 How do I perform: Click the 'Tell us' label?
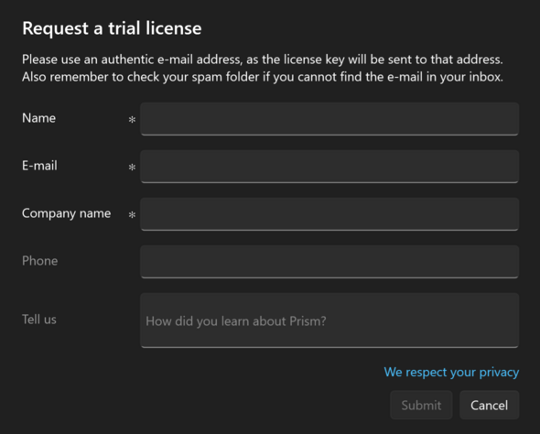tap(39, 320)
